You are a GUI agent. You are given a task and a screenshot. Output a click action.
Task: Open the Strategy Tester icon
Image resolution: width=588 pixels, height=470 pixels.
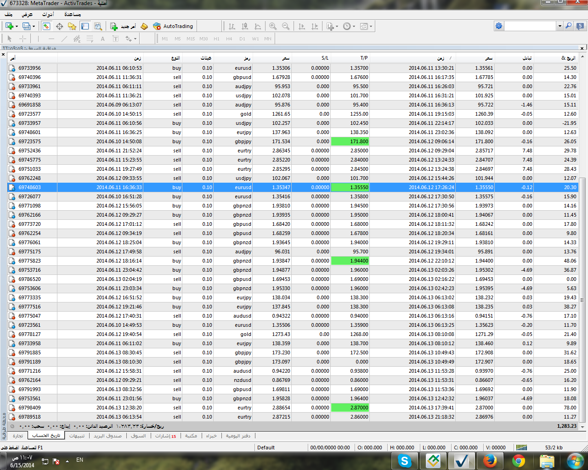coord(98,26)
